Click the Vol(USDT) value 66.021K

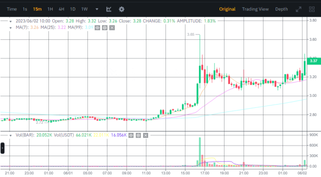84,135
